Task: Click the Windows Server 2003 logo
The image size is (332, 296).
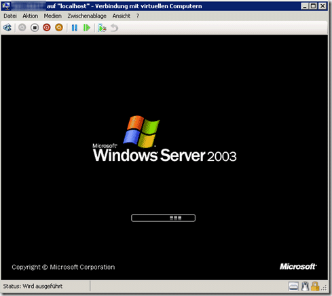Action: click(164, 139)
